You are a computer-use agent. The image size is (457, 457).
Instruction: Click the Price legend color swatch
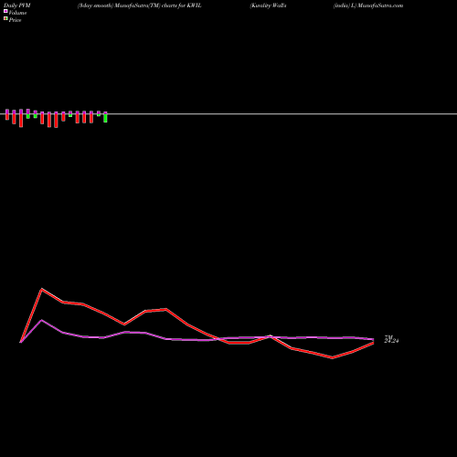point(5,18)
